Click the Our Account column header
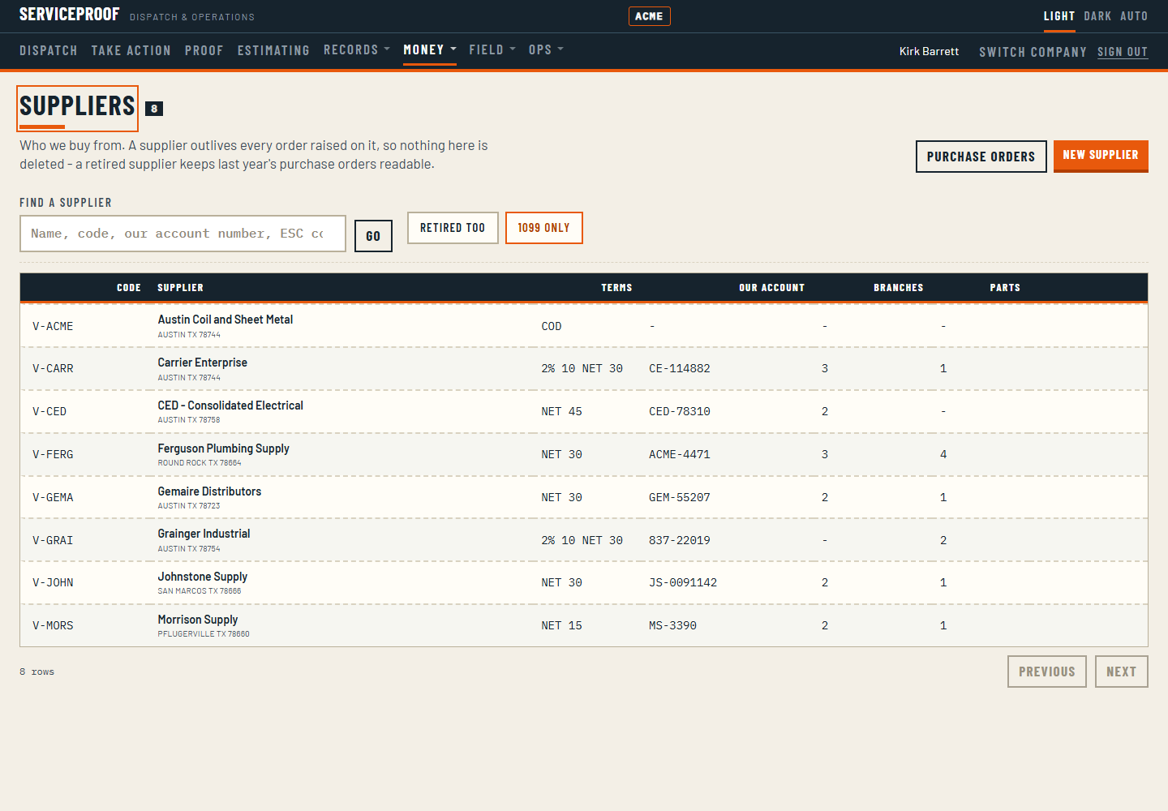This screenshot has height=811, width=1168. 772,288
